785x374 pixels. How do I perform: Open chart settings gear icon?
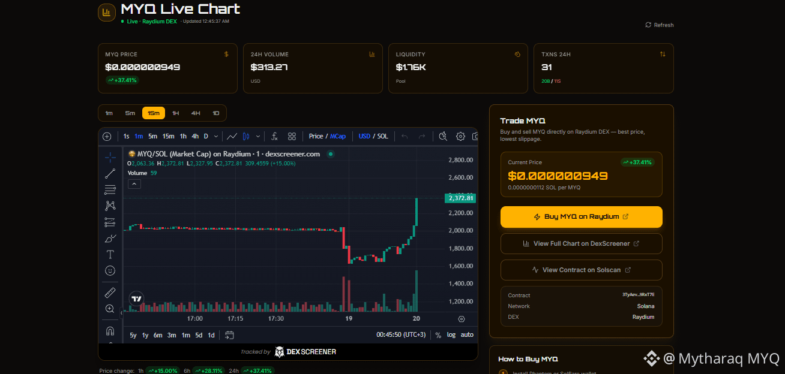pyautogui.click(x=460, y=136)
